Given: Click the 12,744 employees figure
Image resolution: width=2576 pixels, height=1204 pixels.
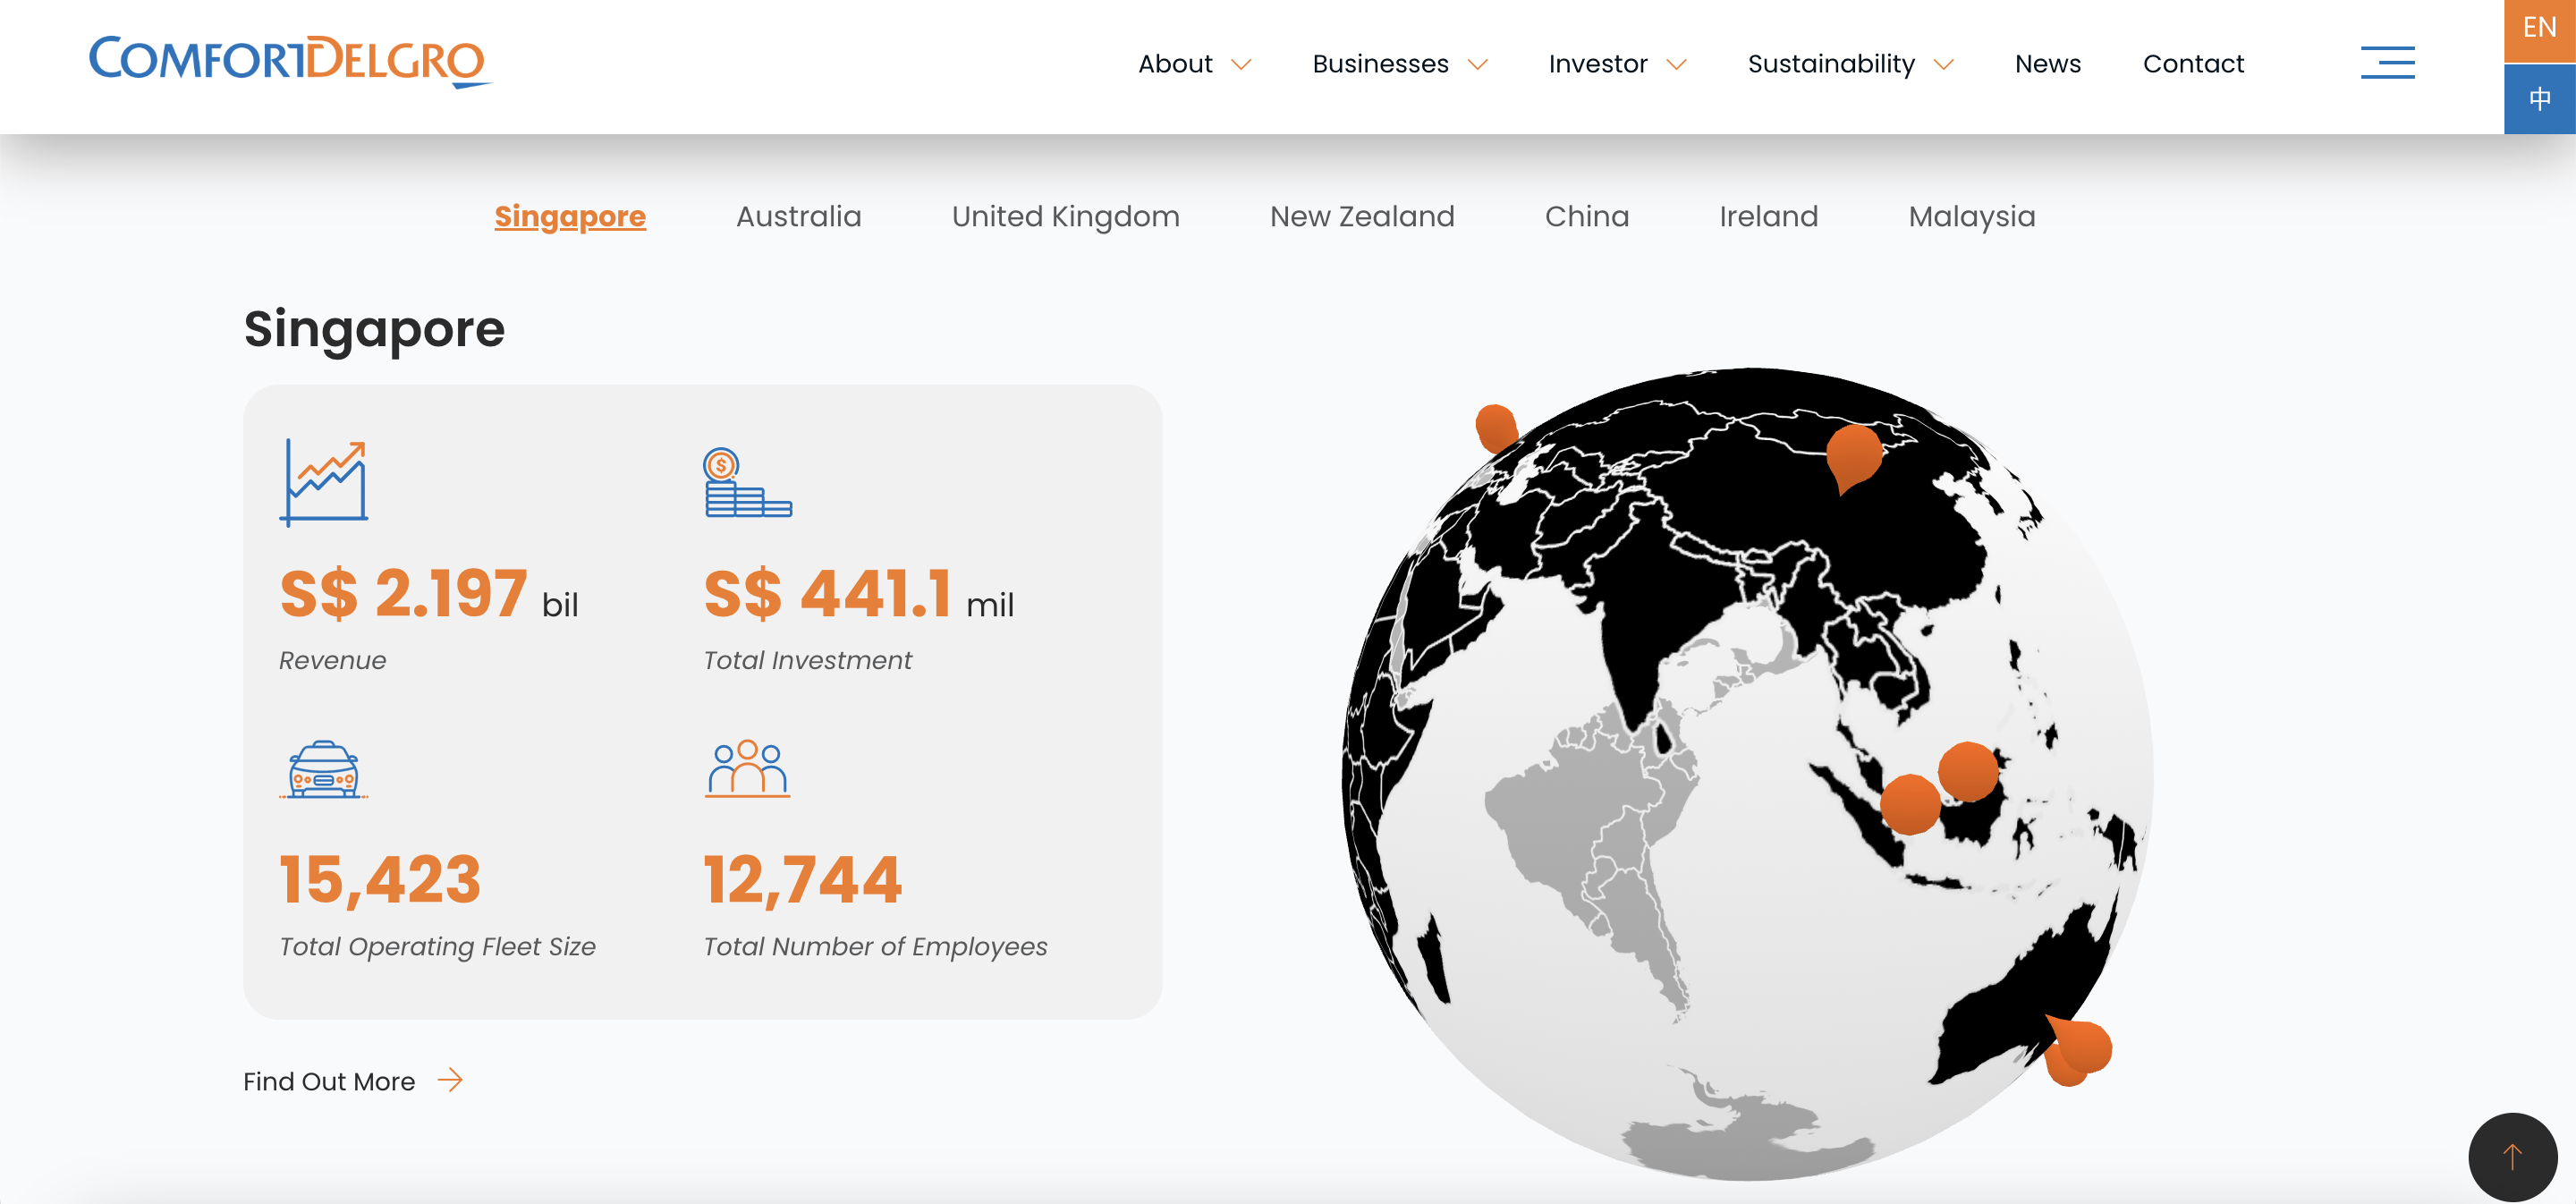Looking at the screenshot, I should [x=803, y=880].
